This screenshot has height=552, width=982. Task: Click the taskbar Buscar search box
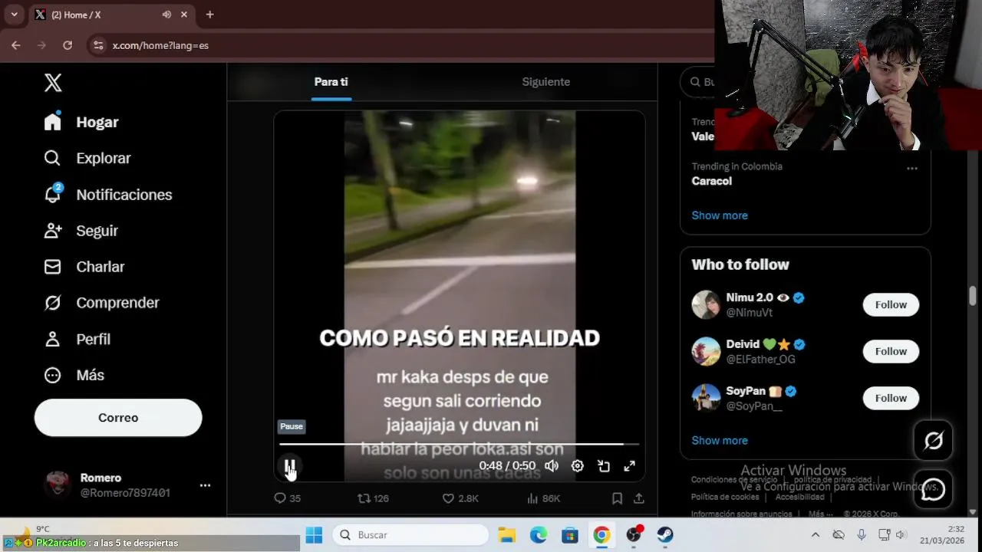click(x=410, y=535)
